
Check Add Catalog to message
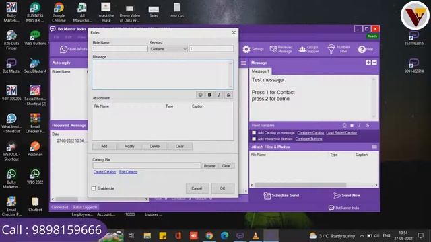254,133
